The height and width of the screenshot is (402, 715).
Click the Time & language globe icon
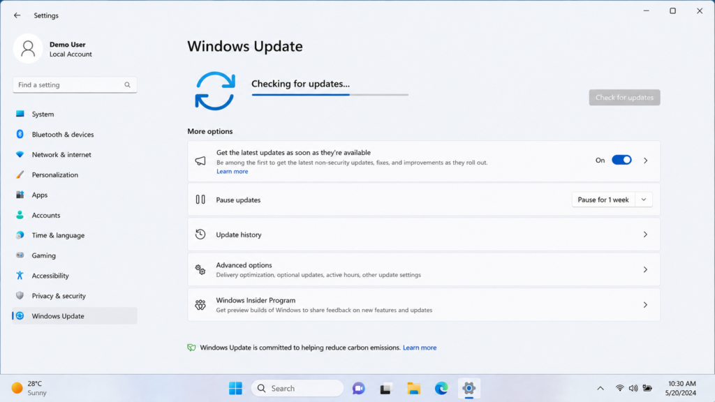point(20,235)
